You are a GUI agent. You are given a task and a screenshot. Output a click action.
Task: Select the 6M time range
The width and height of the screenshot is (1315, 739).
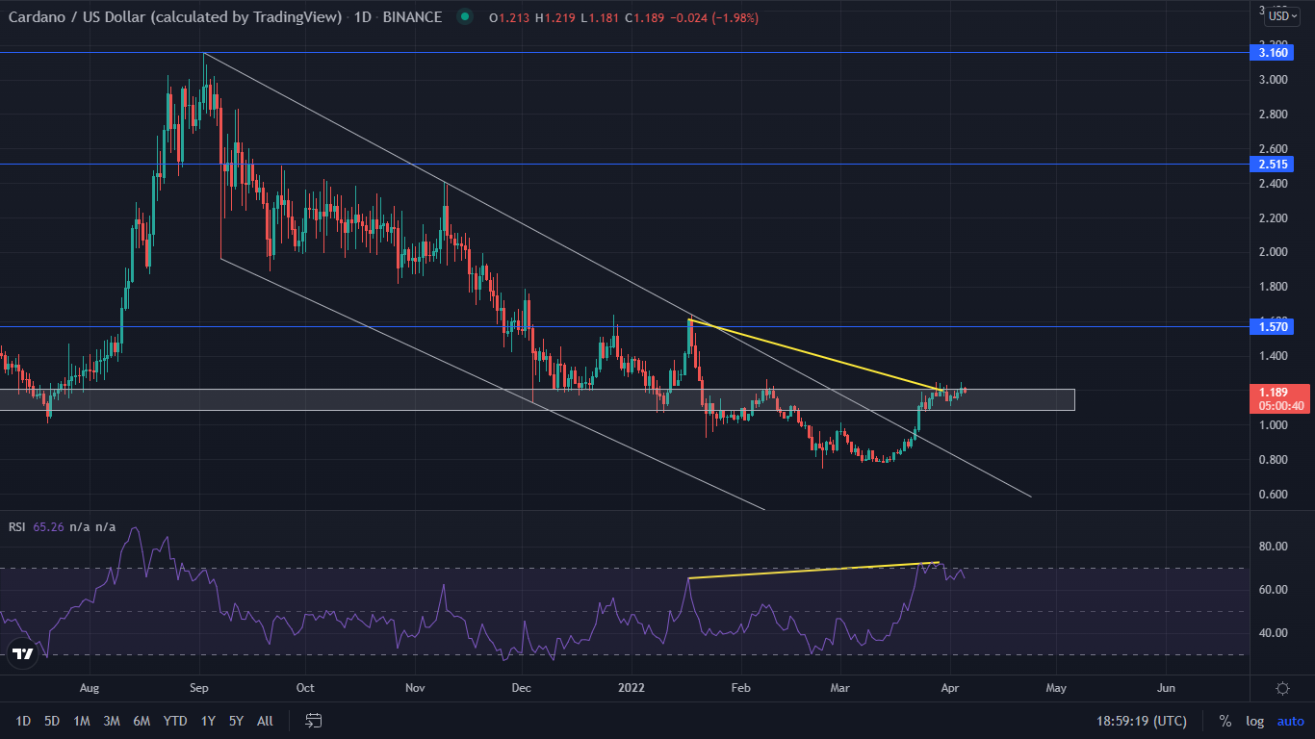(x=142, y=721)
